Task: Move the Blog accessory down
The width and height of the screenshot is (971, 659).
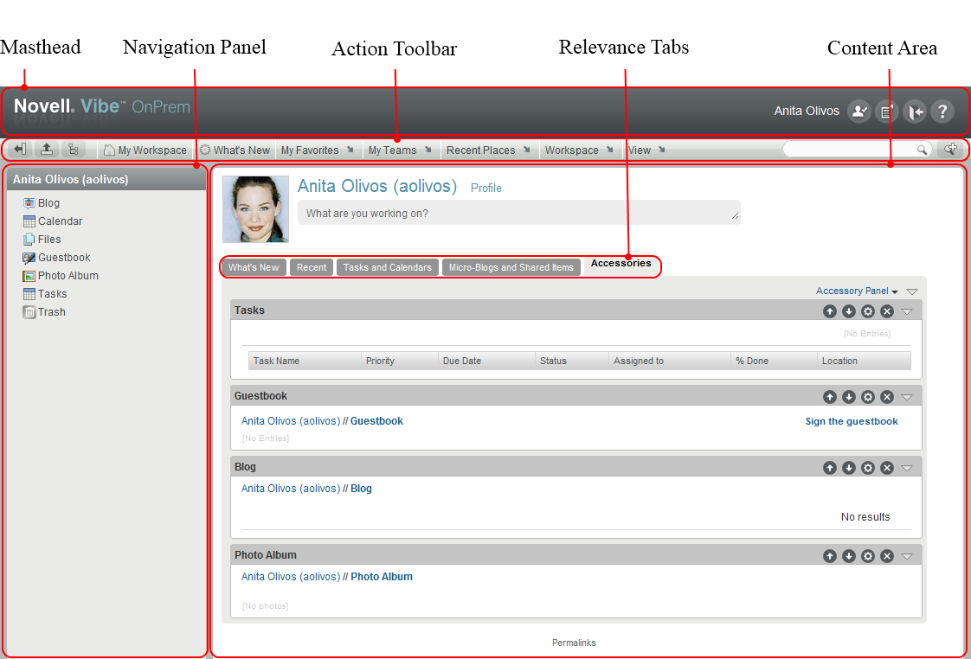Action: point(849,468)
